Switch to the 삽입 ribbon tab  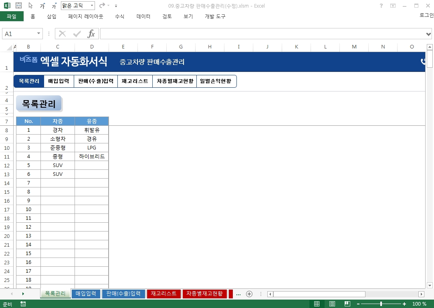pos(52,16)
